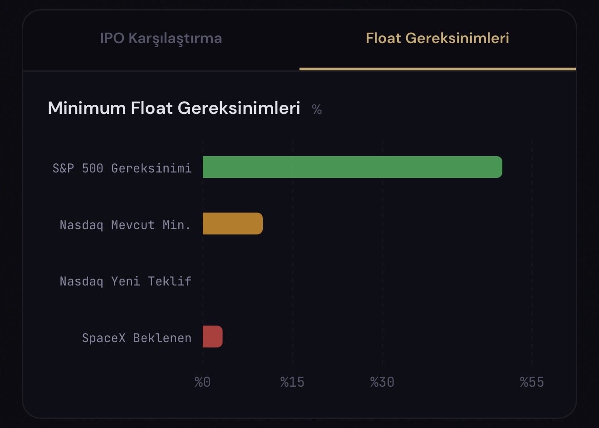This screenshot has width=599, height=428.
Task: Click the Minimum Float Gereksinimleri chart heading
Action: (174, 108)
